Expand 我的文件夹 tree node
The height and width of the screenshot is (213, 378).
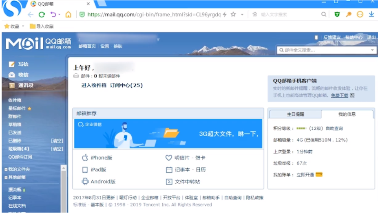pyautogui.click(x=6, y=169)
